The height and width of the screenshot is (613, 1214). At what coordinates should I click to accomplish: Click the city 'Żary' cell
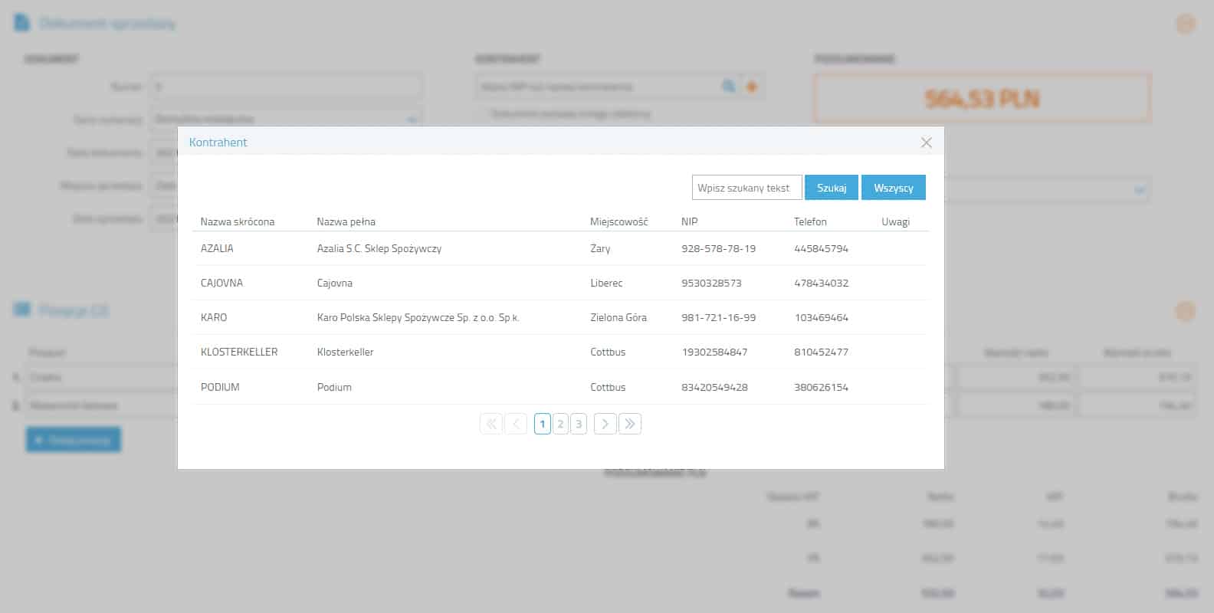pos(600,248)
